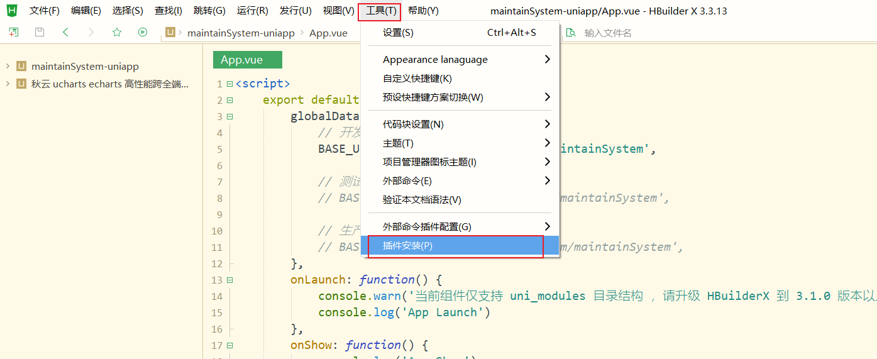Select 秋云 ucharts echarts project row
Screen dimensions: 877x359
click(102, 84)
